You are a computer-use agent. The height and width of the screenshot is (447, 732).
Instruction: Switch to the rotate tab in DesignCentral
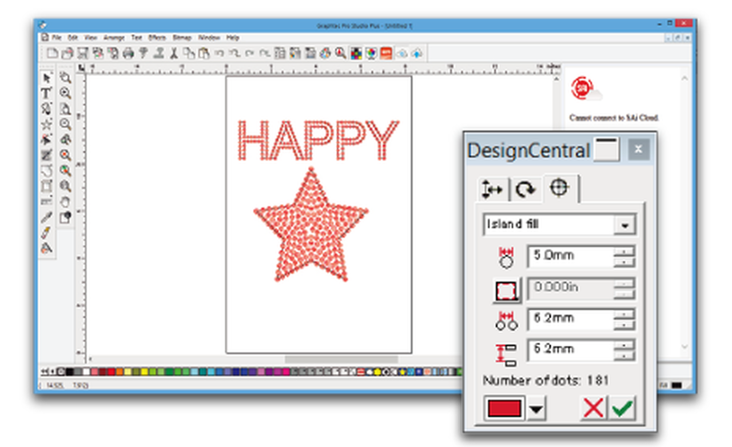click(x=525, y=190)
